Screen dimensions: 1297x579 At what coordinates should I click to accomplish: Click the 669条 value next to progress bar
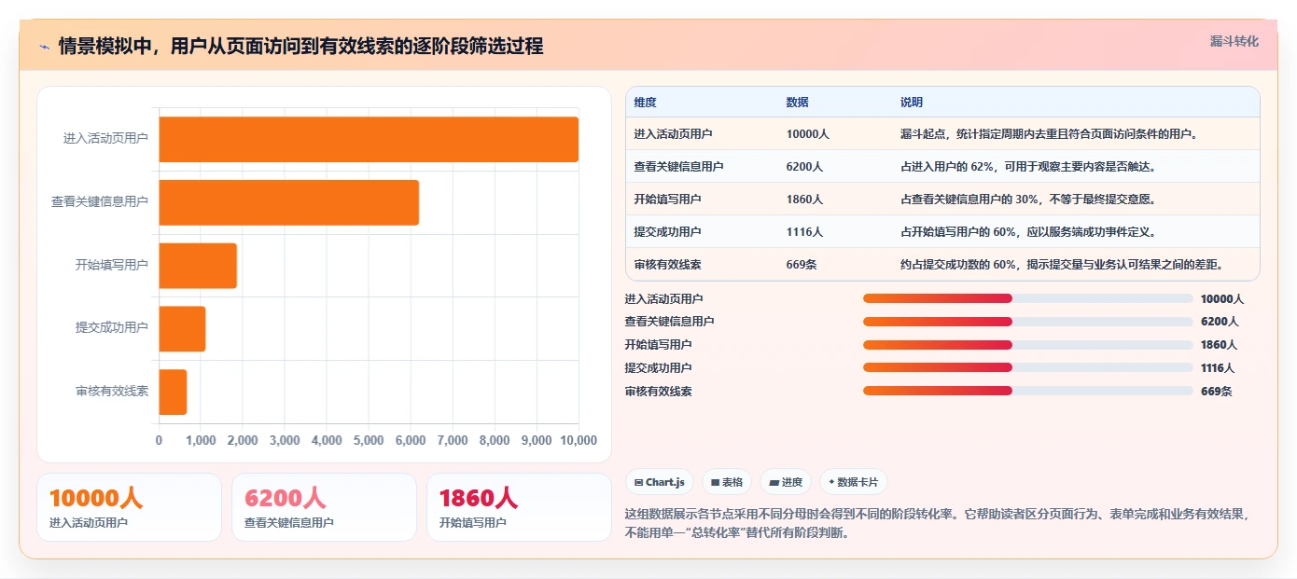(x=1216, y=392)
